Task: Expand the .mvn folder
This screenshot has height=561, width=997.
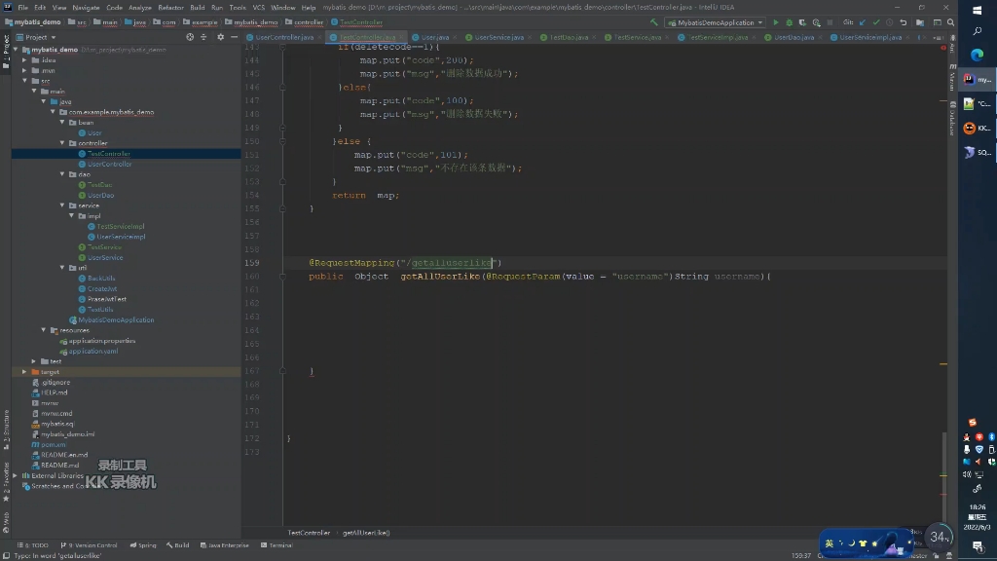Action: 24,70
